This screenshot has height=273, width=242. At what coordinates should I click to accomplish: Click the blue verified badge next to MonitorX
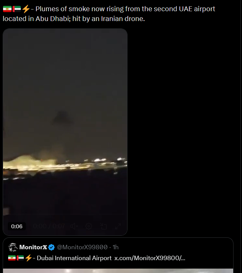(x=52, y=247)
